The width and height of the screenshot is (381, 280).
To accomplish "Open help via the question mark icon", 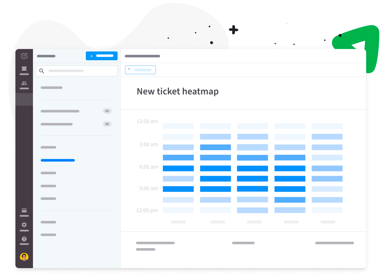I will [x=24, y=239].
